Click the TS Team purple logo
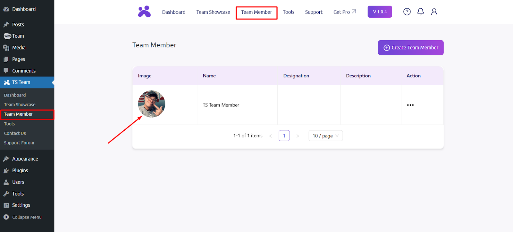The image size is (513, 232). [144, 12]
